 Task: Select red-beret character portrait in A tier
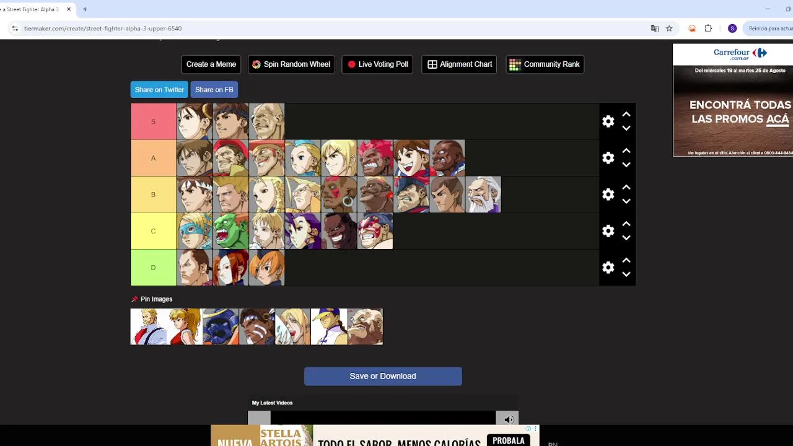pos(230,158)
